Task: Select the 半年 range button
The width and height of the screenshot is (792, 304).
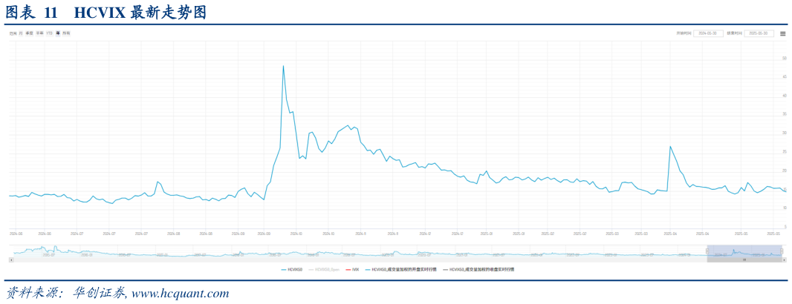Action: (39, 33)
